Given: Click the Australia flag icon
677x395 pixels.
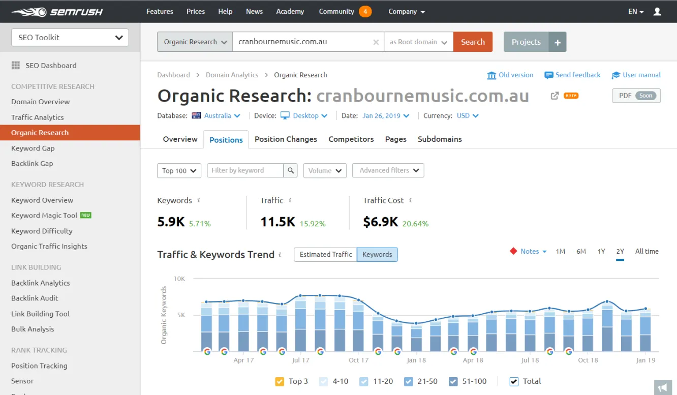Looking at the screenshot, I should [x=197, y=116].
